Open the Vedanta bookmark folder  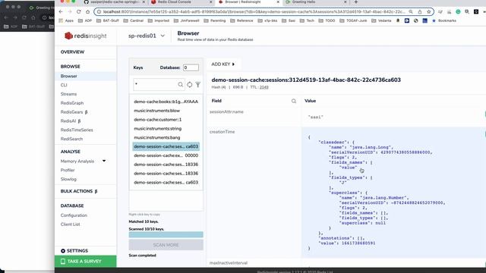point(381,20)
